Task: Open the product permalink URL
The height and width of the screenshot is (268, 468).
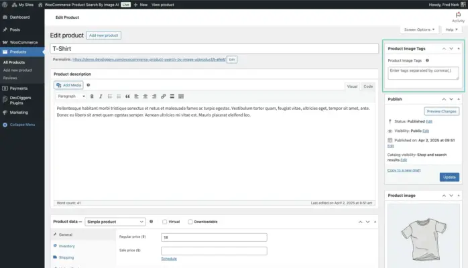Action: (x=149, y=60)
